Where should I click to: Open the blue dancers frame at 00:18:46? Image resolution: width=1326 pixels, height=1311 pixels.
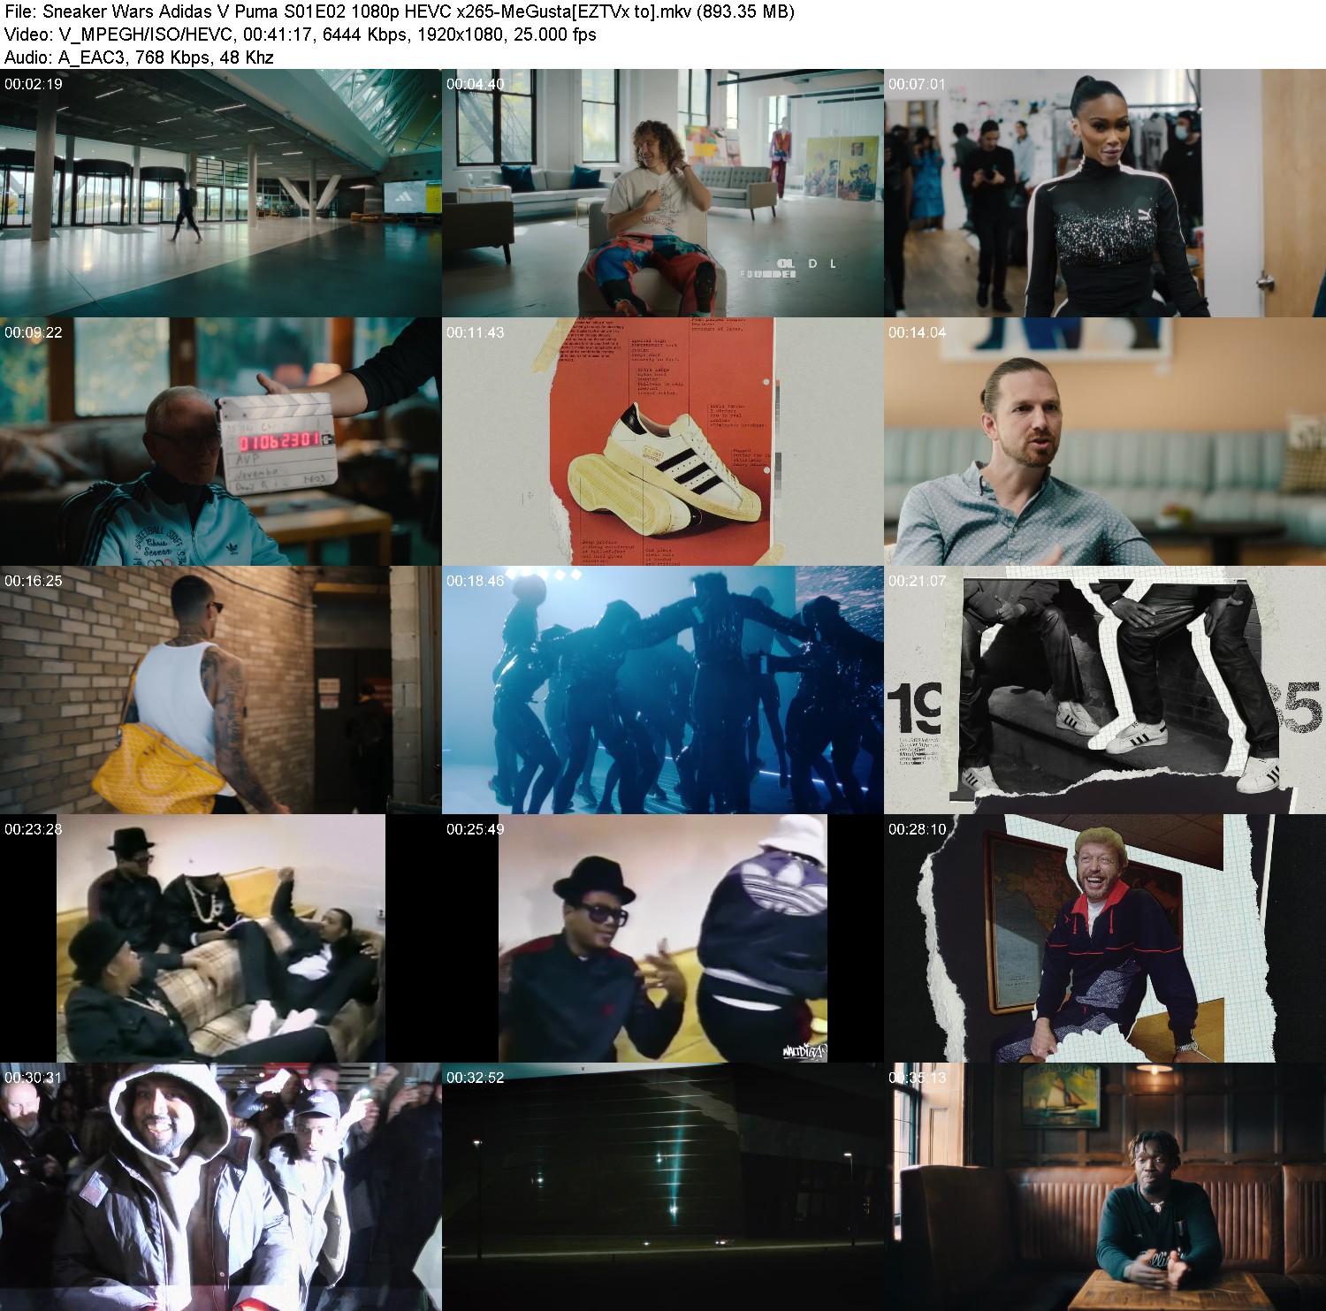[663, 690]
